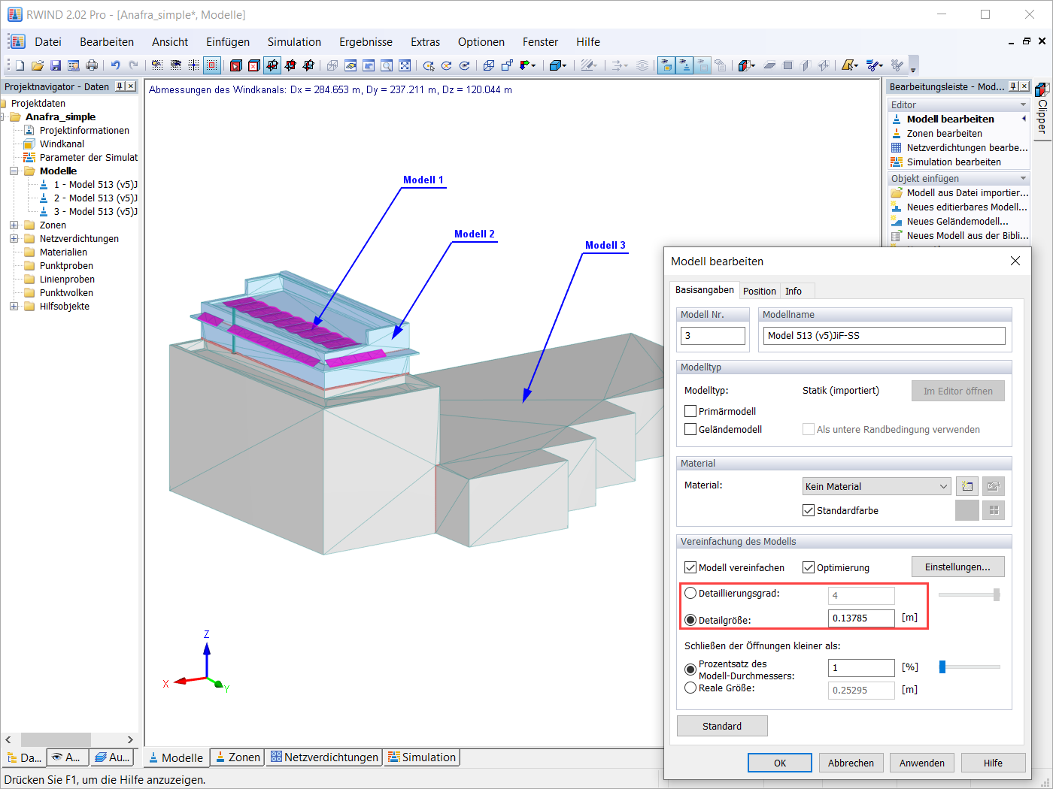Screen dimensions: 1053x789
Task: Click Modell aus Datei importieren
Action: [x=959, y=192]
